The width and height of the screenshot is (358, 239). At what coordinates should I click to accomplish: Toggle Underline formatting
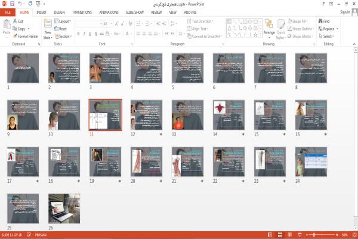click(x=90, y=34)
